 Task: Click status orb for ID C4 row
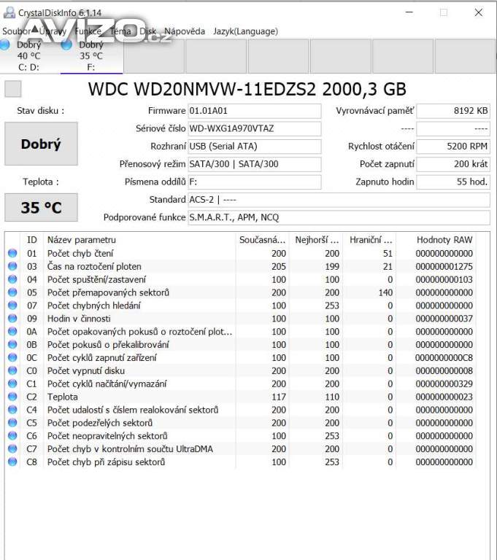point(12,410)
